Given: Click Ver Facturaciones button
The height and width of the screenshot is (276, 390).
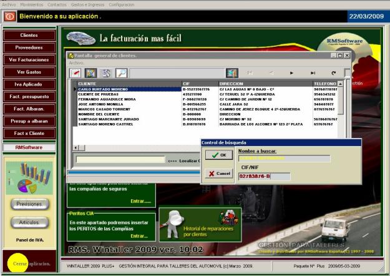Looking at the screenshot, I should [x=29, y=60].
